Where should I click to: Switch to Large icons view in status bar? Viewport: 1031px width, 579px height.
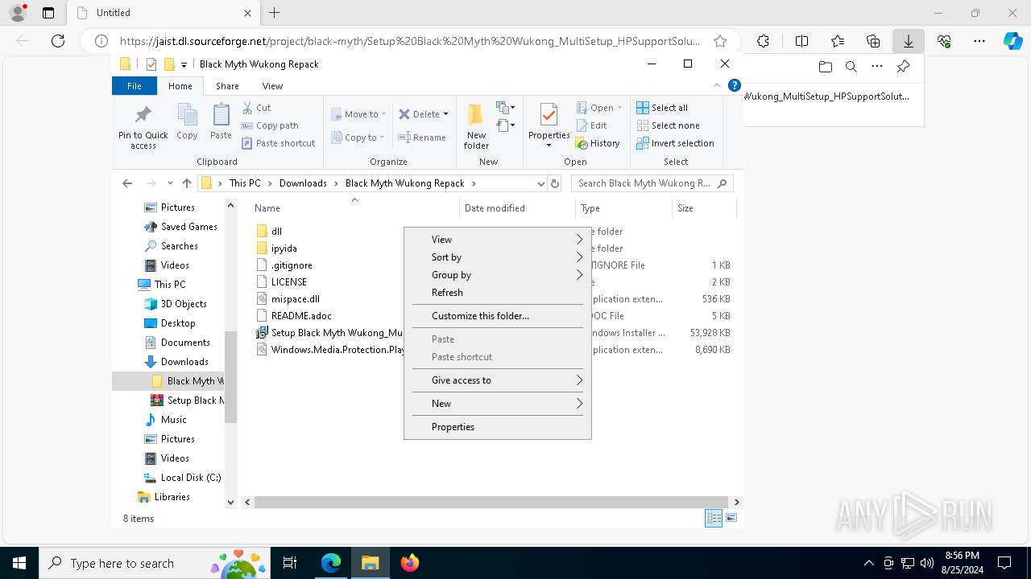(x=731, y=519)
